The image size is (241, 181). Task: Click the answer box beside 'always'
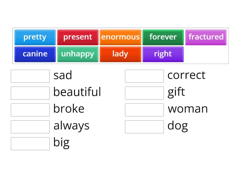tap(30, 127)
